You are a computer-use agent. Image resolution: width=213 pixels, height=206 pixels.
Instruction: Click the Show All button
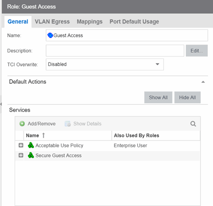coord(158,97)
